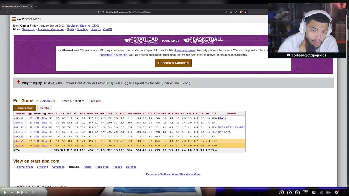This screenshot has width=349, height=196.
Task: Open the Brave shields icon
Action: [x=241, y=12]
